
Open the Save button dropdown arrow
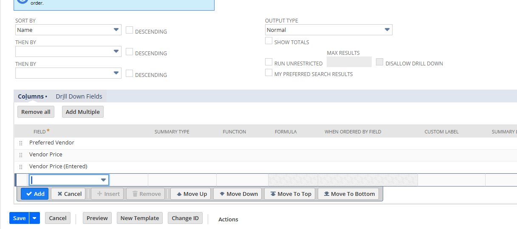tap(35, 218)
